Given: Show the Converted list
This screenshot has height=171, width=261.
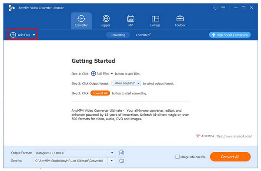Looking at the screenshot, I should [x=143, y=35].
